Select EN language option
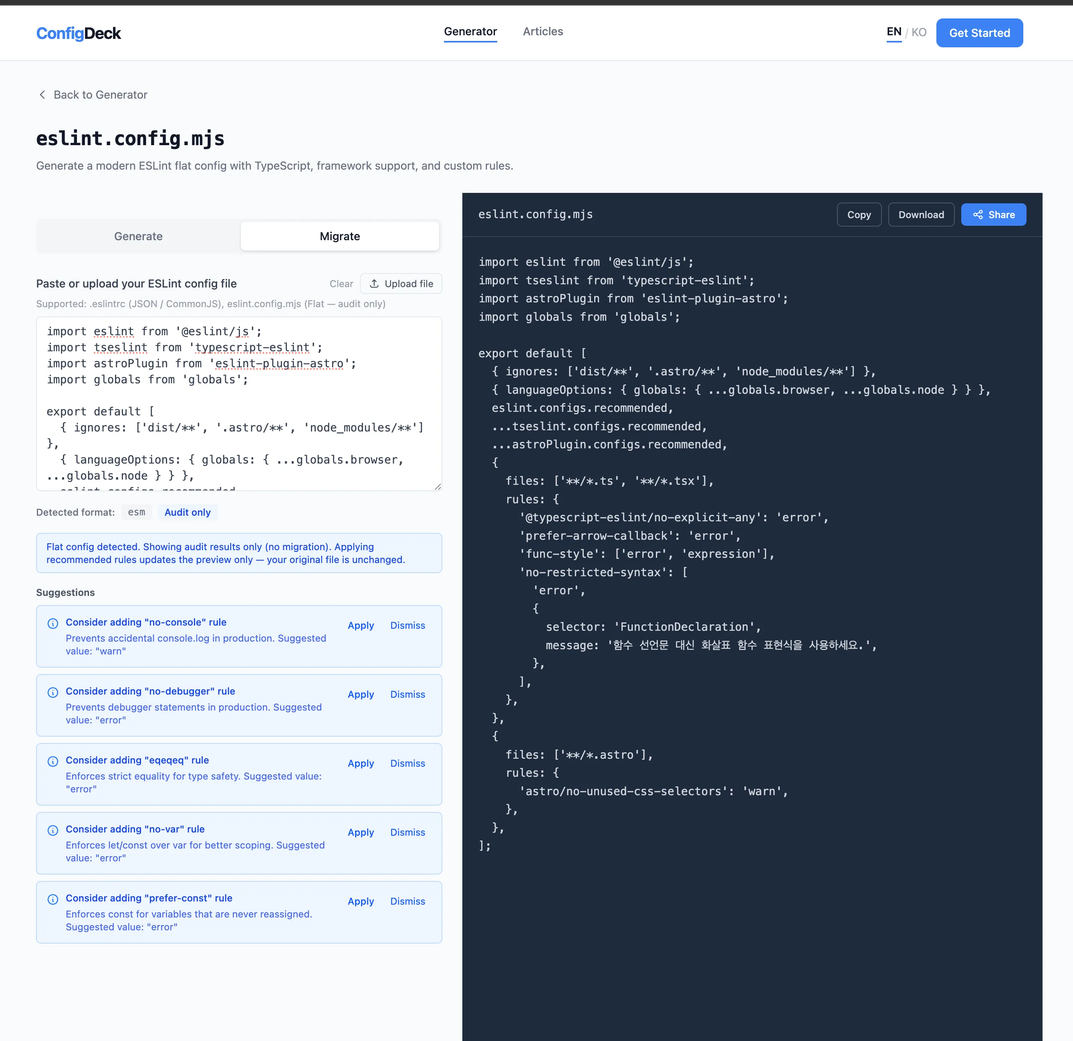The image size is (1073, 1041). [894, 32]
